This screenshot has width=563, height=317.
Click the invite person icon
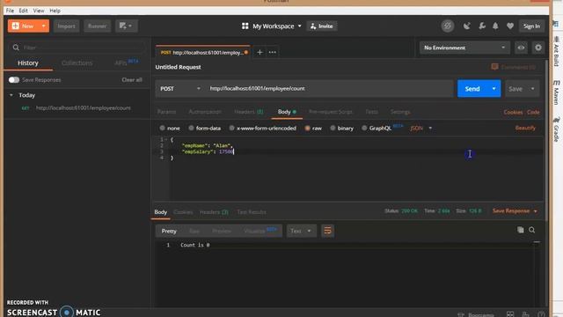point(313,26)
